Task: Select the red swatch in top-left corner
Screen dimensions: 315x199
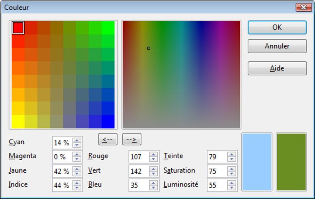Action: 18,28
